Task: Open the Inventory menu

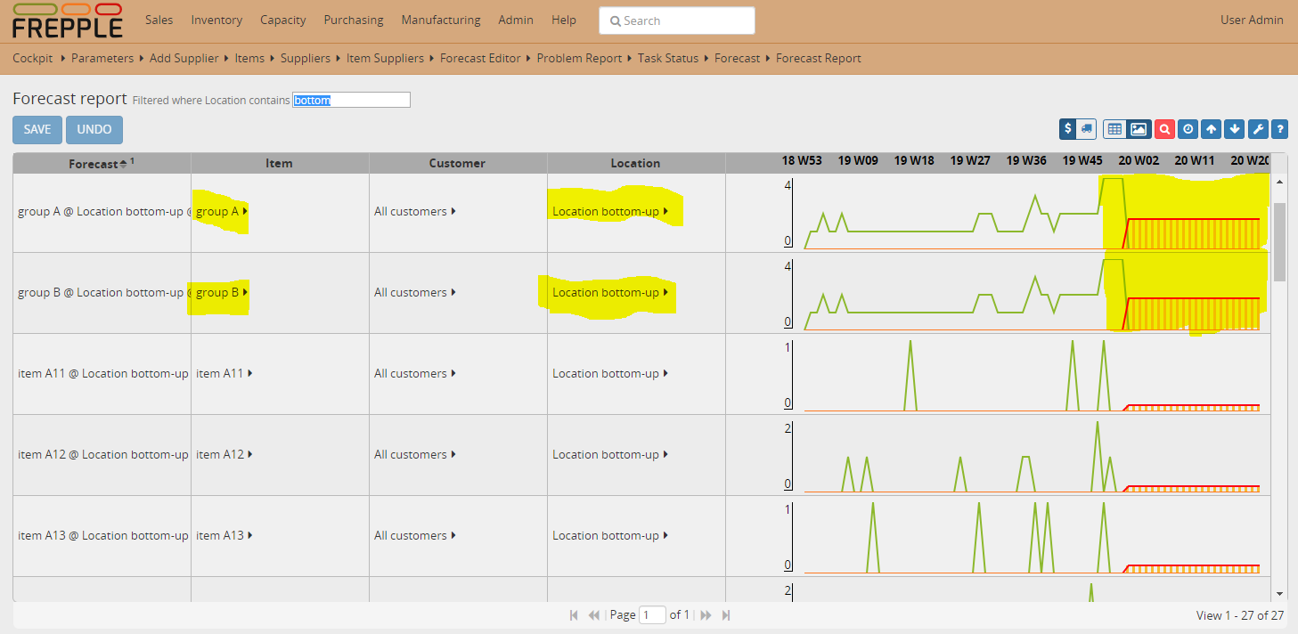Action: coord(216,20)
